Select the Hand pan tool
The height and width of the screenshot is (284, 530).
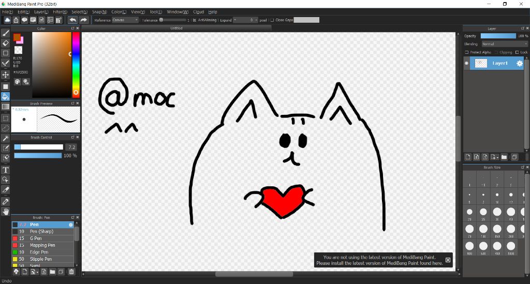(5, 212)
